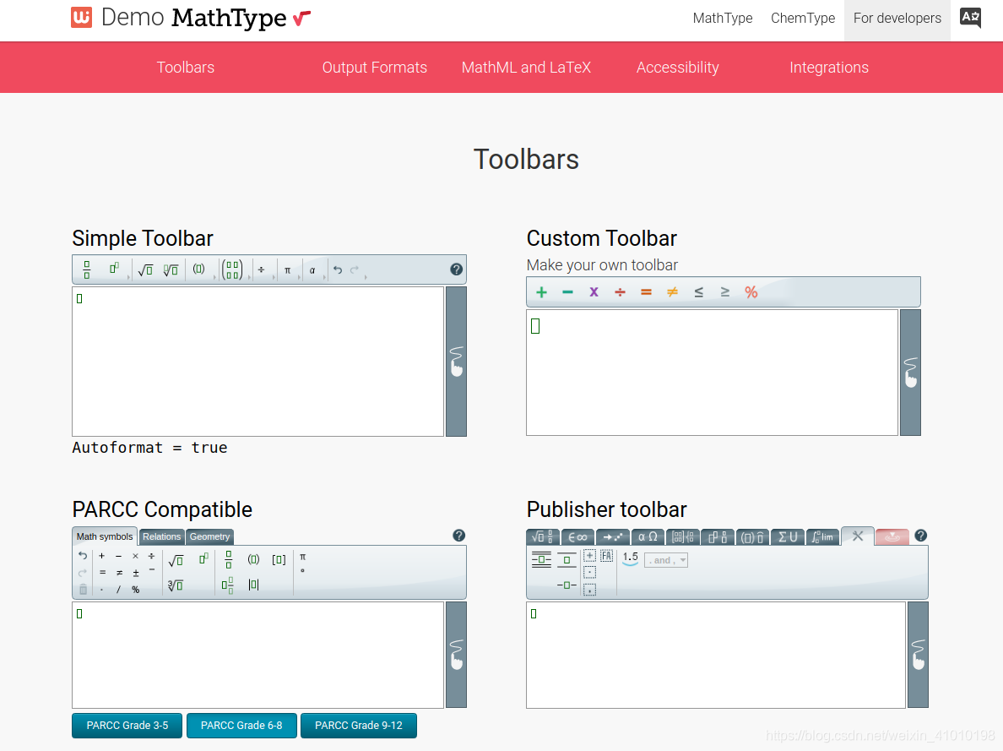The width and height of the screenshot is (1003, 751).
Task: Insert a fraction in the Simple Toolbar
Action: click(x=86, y=269)
